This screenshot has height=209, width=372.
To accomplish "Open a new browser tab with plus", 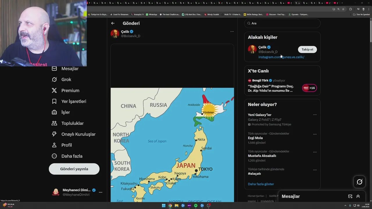I will pyautogui.click(x=342, y=3).
